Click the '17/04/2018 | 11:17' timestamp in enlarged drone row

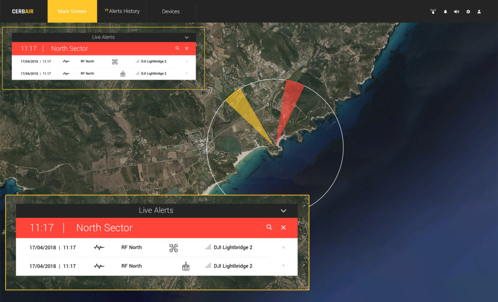tap(53, 247)
